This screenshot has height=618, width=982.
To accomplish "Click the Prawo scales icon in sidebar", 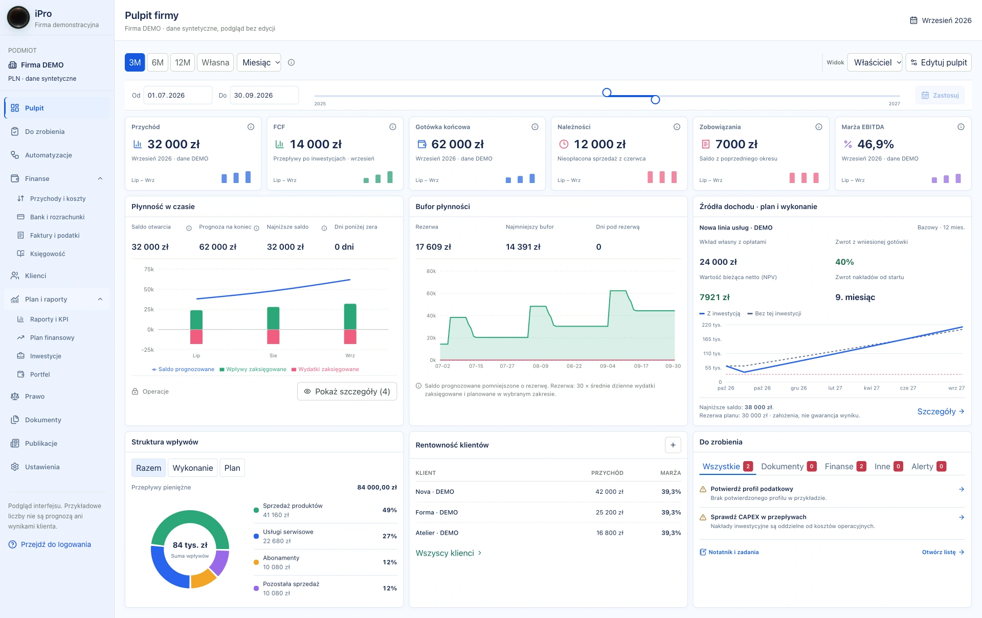I will click(15, 396).
